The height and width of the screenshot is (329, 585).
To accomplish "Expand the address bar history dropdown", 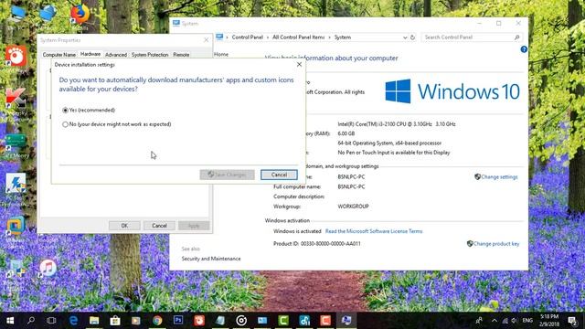I will tap(405, 37).
